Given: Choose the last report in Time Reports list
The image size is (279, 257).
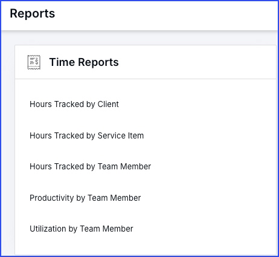Looking at the screenshot, I should [x=82, y=229].
